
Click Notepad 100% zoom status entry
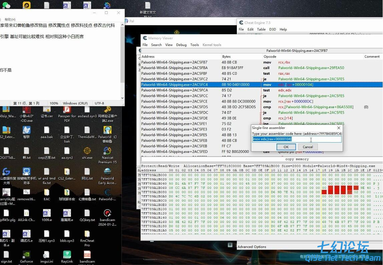54,103
